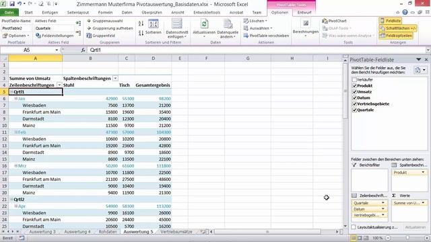
Task: Open Produkt column field dropdown
Action: tap(423, 172)
